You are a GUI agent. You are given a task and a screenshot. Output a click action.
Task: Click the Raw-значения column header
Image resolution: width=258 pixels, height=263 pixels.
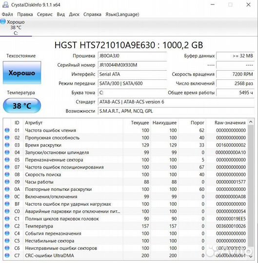click(227, 123)
